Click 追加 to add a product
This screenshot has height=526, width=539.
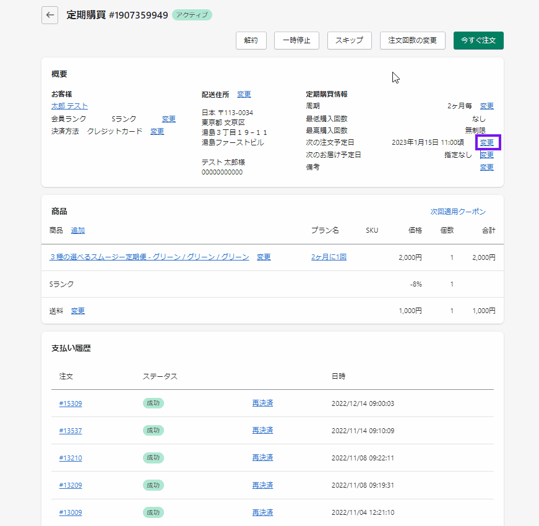(78, 230)
